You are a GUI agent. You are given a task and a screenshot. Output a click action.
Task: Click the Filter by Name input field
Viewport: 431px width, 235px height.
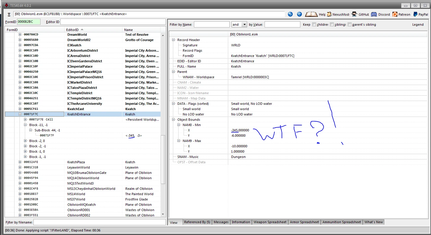point(212,25)
